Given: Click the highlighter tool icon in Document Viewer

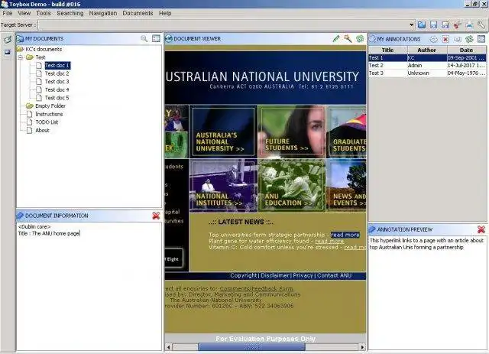Looking at the screenshot, I should tap(348, 39).
